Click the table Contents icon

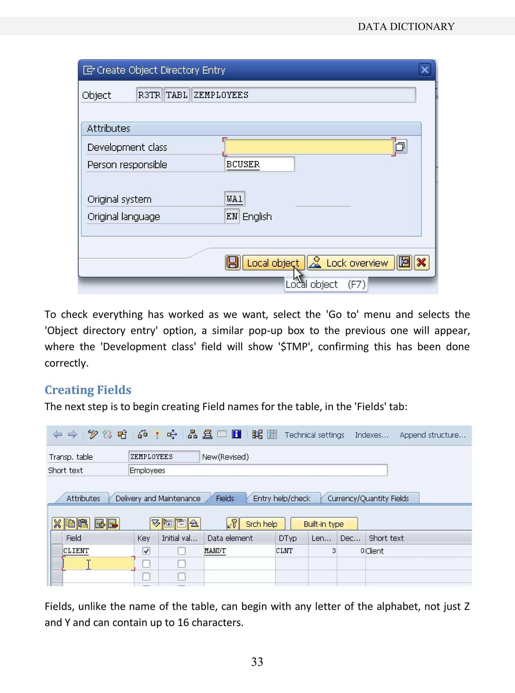point(222,434)
